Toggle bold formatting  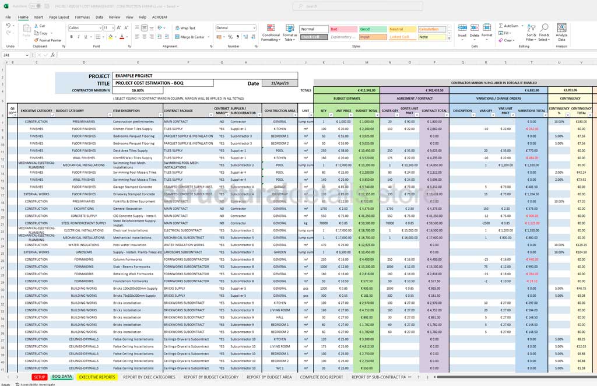coord(71,37)
